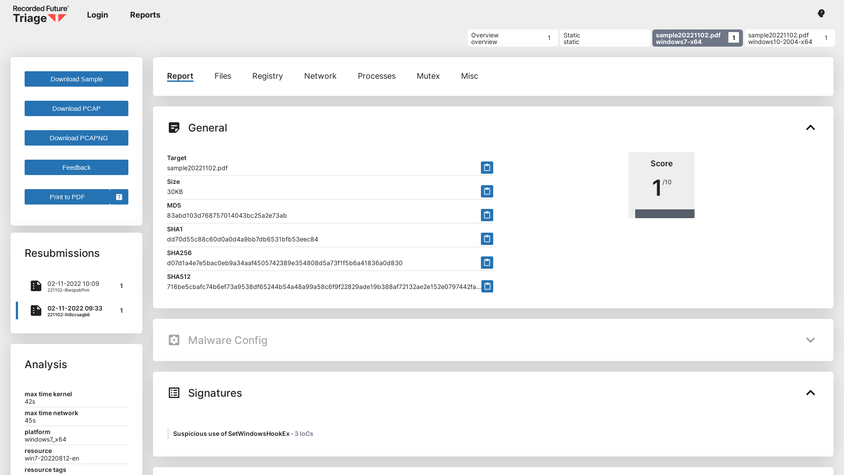Open the 02-11-2022 10:09 resubmission
This screenshot has width=844, height=475.
[x=73, y=286]
